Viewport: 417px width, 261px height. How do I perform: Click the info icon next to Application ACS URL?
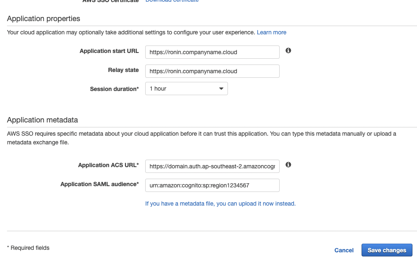(288, 165)
